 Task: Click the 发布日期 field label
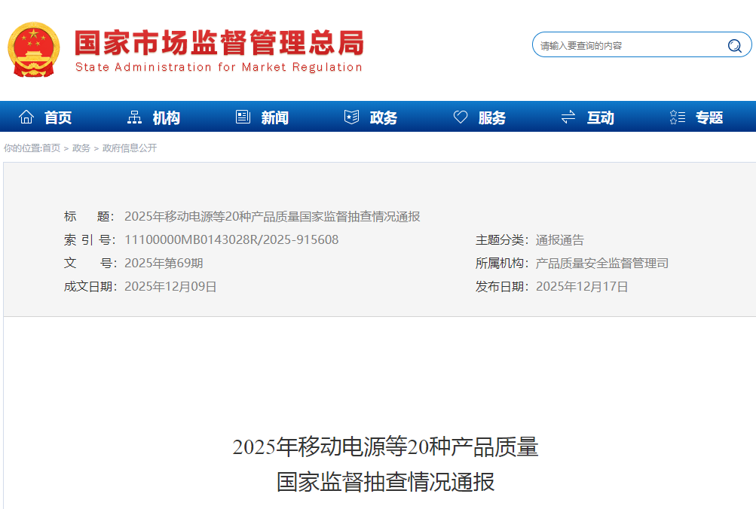coord(502,287)
